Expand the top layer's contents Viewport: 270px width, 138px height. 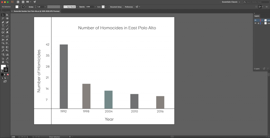point(262,20)
